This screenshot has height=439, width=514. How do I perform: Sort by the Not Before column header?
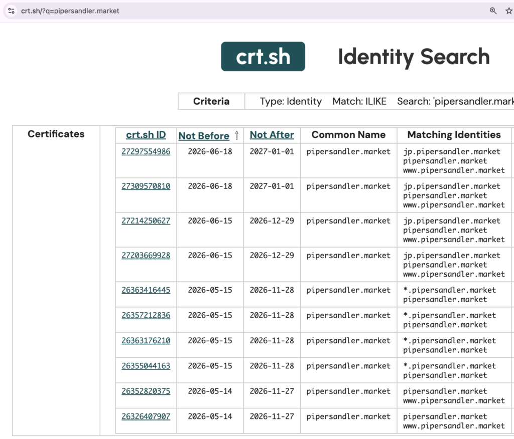204,136
